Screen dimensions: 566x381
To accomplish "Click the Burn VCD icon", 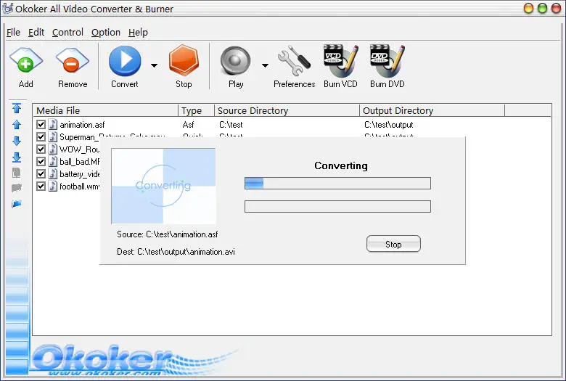I will point(340,61).
